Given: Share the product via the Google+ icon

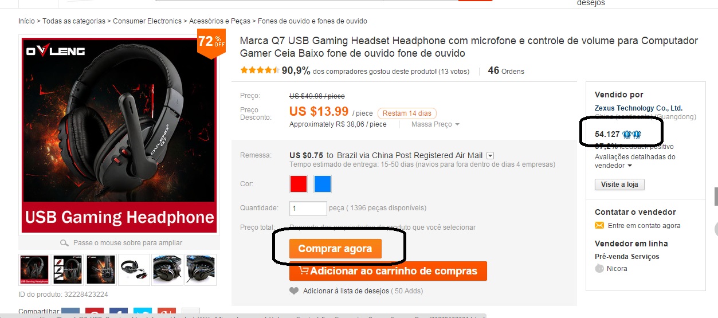Looking at the screenshot, I should (x=166, y=312).
